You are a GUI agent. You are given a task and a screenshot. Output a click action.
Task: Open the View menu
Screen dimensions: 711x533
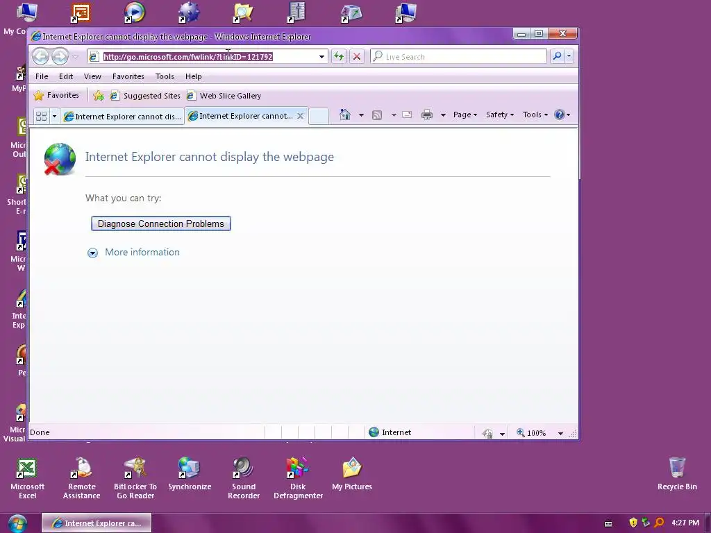[92, 76]
